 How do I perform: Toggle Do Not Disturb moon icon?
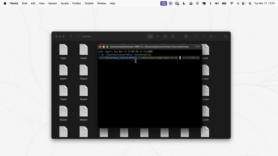point(184,3)
